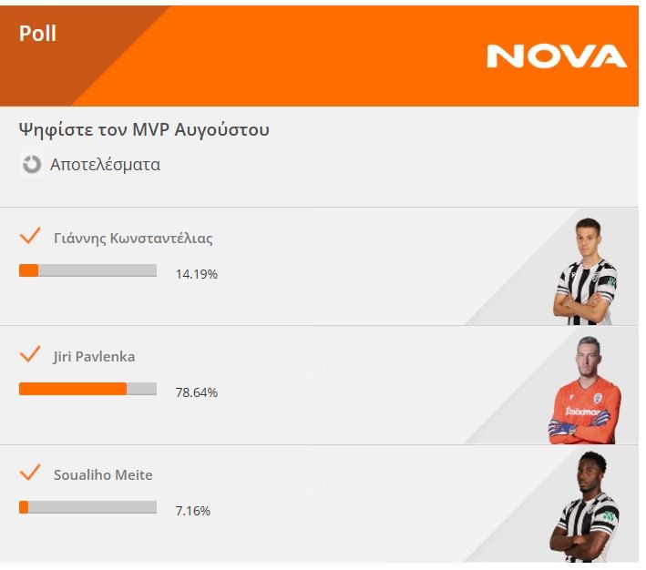Click the 78.64% percentage text
Viewport: 646px width, 570px height.
197,392
